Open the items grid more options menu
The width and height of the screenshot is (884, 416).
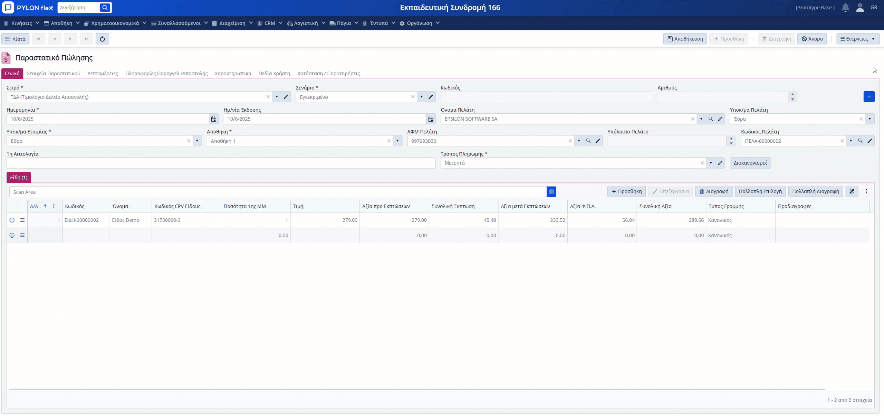[866, 191]
